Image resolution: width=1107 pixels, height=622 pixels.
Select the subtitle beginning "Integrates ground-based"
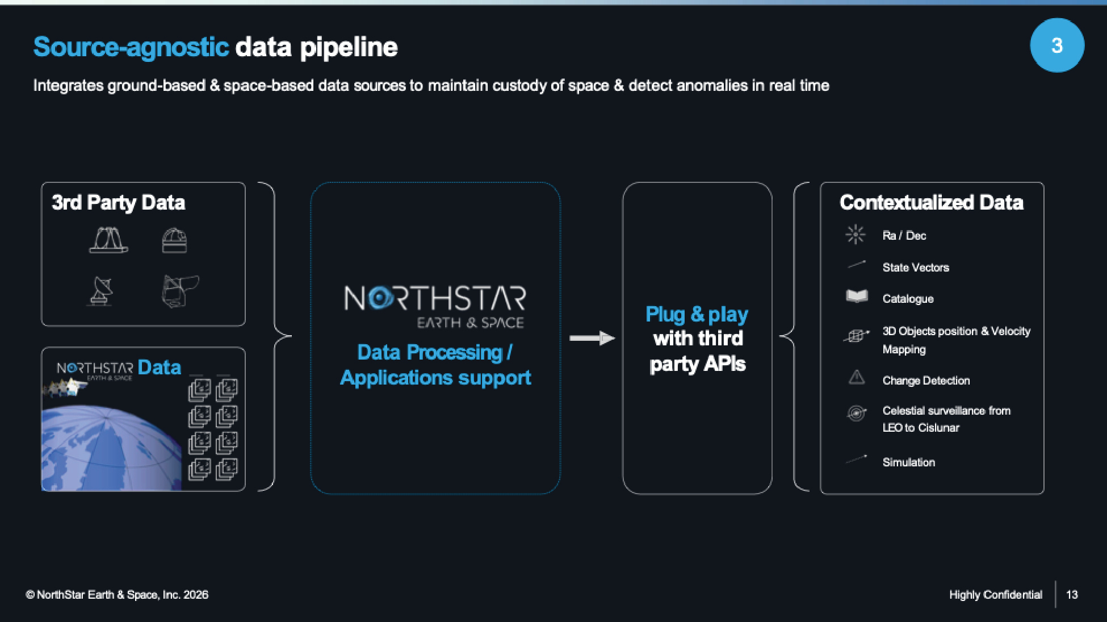click(x=431, y=86)
